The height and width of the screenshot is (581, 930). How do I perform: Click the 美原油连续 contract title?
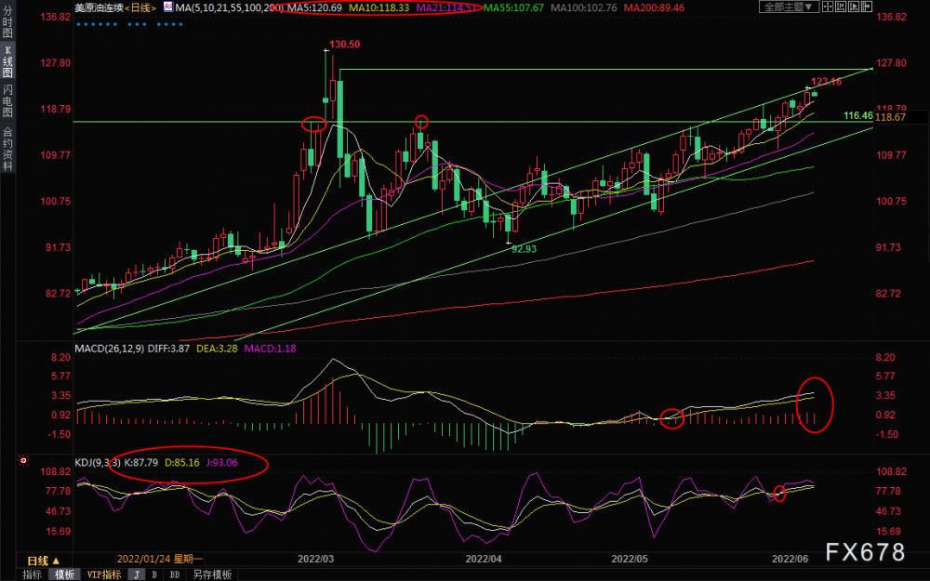100,7
